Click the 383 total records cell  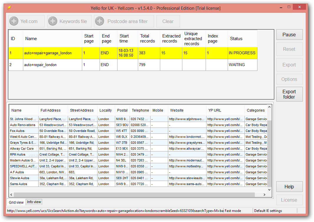(x=149, y=53)
